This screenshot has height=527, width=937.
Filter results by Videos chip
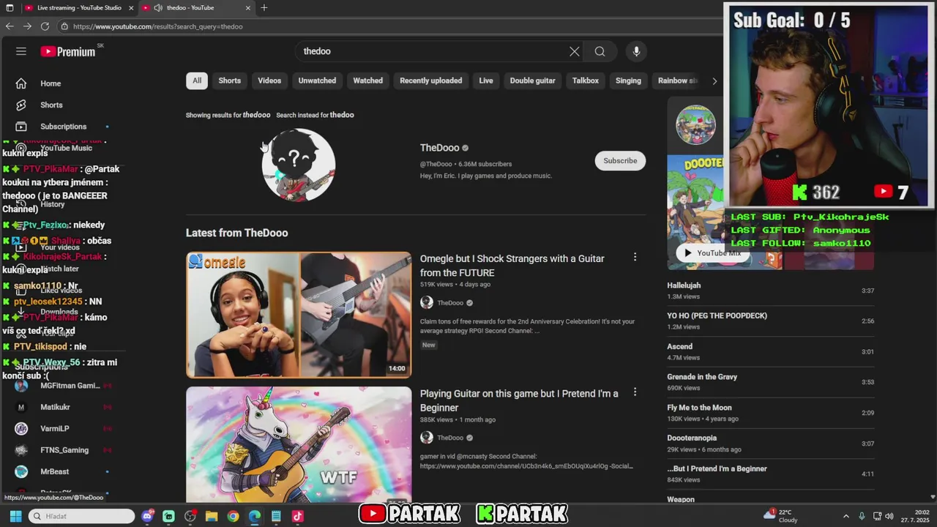click(x=269, y=81)
